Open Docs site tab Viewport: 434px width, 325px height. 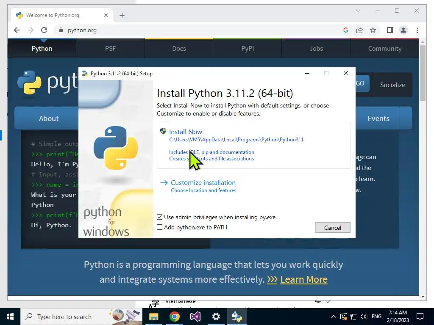tap(179, 48)
